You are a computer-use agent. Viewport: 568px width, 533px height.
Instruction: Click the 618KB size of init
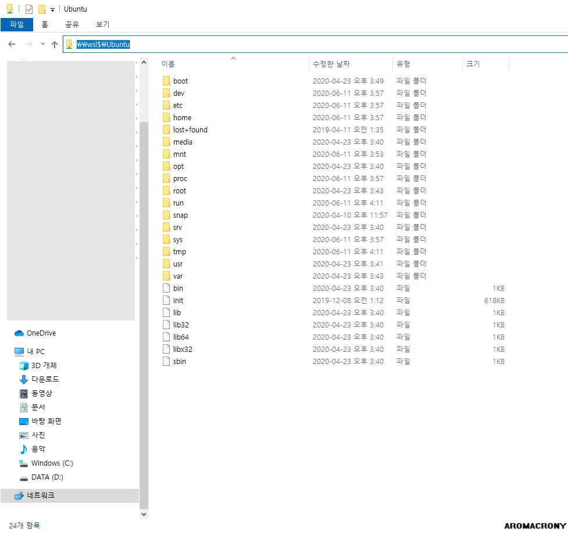[x=494, y=300]
